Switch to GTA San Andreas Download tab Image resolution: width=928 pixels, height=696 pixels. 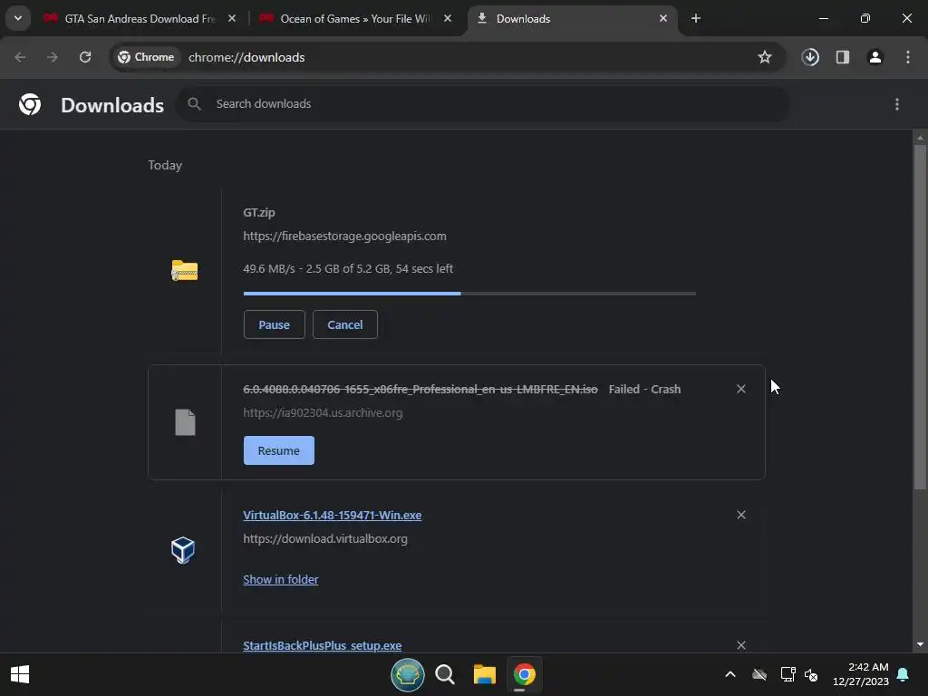140,18
